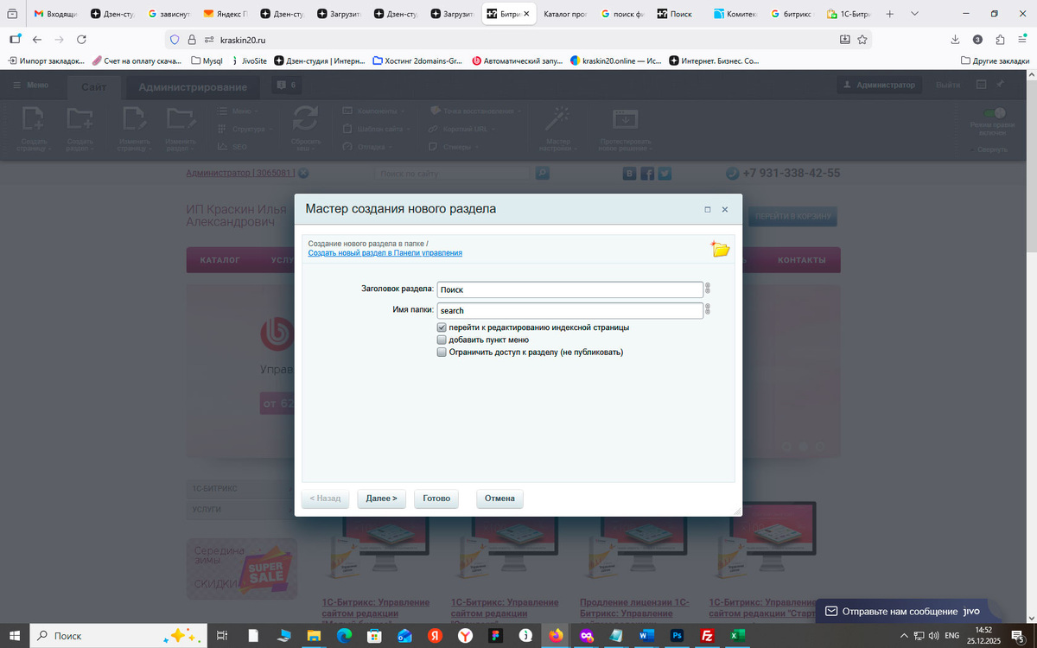The image size is (1037, 648).
Task: Click 'Протестировать новое решение' icon
Action: [624, 119]
